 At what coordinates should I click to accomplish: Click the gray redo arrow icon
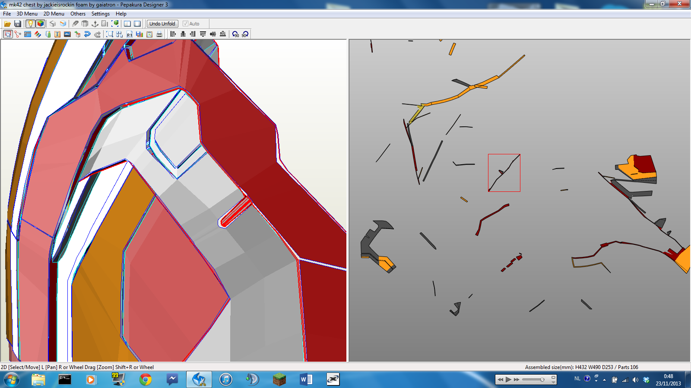point(97,34)
